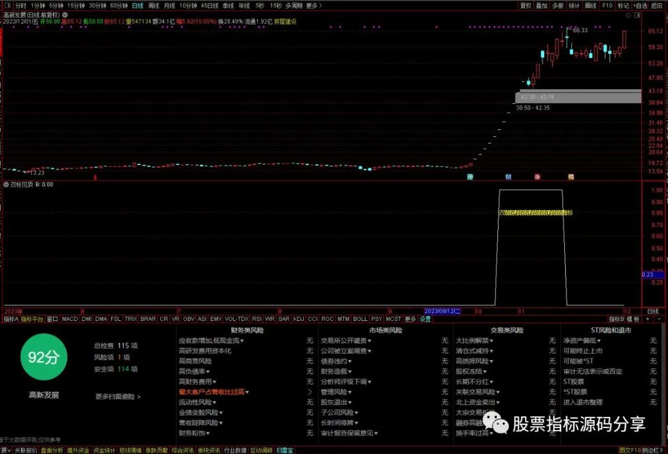Image resolution: width=668 pixels, height=454 pixels.
Task: Open the 资金统计 bottom tab
Action: click(105, 450)
